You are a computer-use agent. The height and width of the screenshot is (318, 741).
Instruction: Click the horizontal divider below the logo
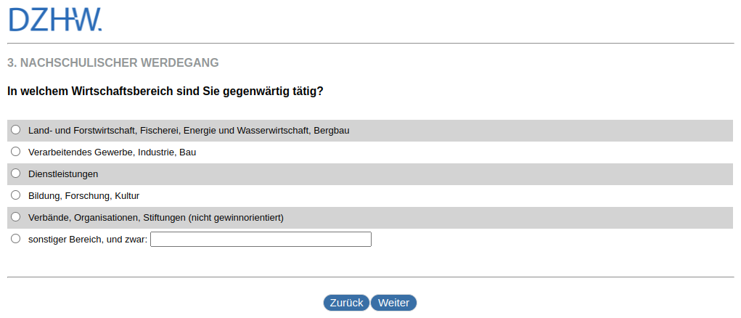[x=370, y=44]
